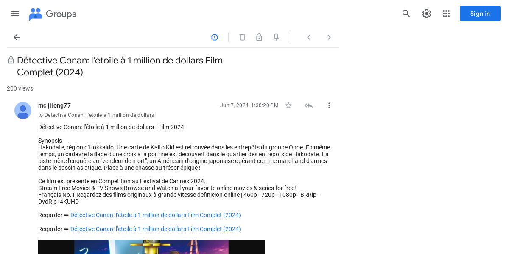This screenshot has width=509, height=254.
Task: Click the word Synopsis
Action: coord(50,141)
